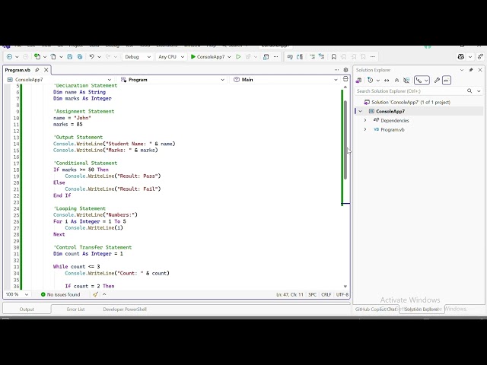The height and width of the screenshot is (365, 487).
Task: Click Sync with Active Document icon
Action: pyautogui.click(x=387, y=81)
